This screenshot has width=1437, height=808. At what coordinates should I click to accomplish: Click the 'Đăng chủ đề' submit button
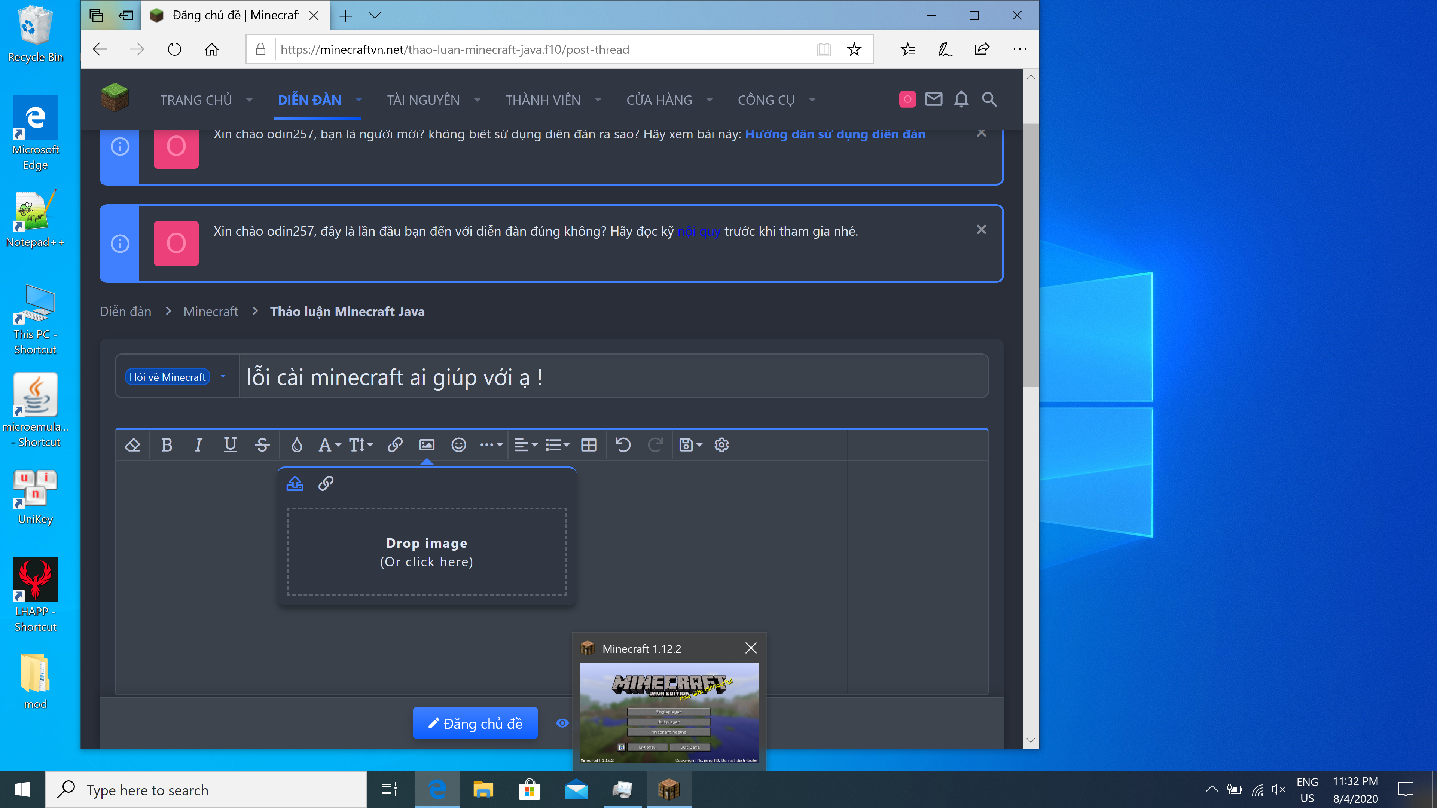tap(475, 723)
